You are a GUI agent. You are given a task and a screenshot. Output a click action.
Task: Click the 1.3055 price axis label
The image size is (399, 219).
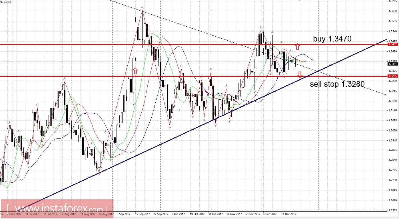pos(393,121)
